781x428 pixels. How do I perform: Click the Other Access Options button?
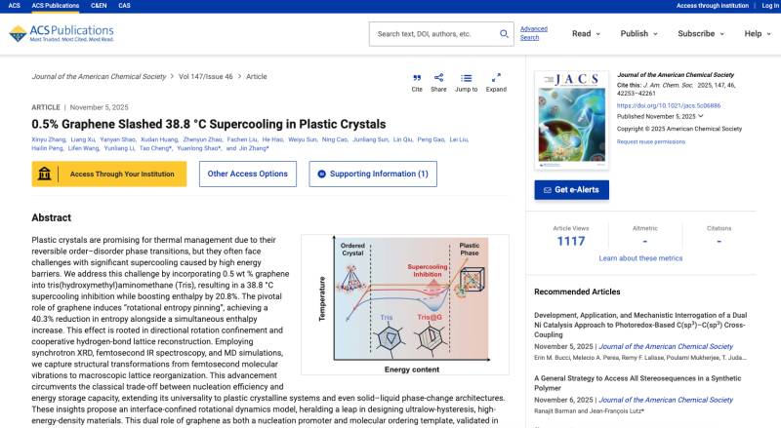247,175
